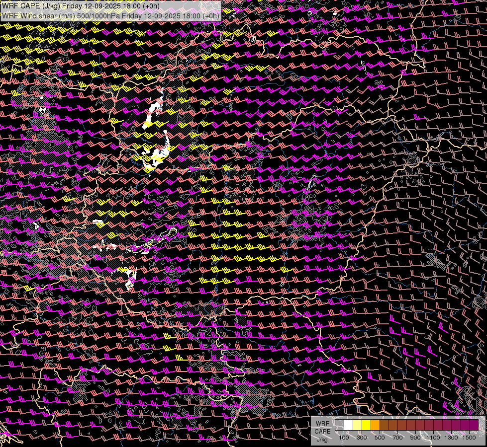Click the 100 label under the legend
The height and width of the screenshot is (447, 487).
[x=344, y=438]
